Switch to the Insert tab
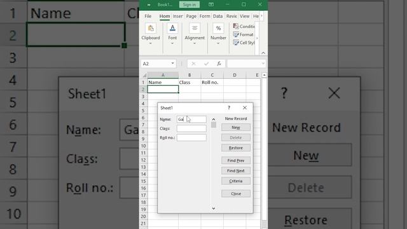 [x=177, y=16]
